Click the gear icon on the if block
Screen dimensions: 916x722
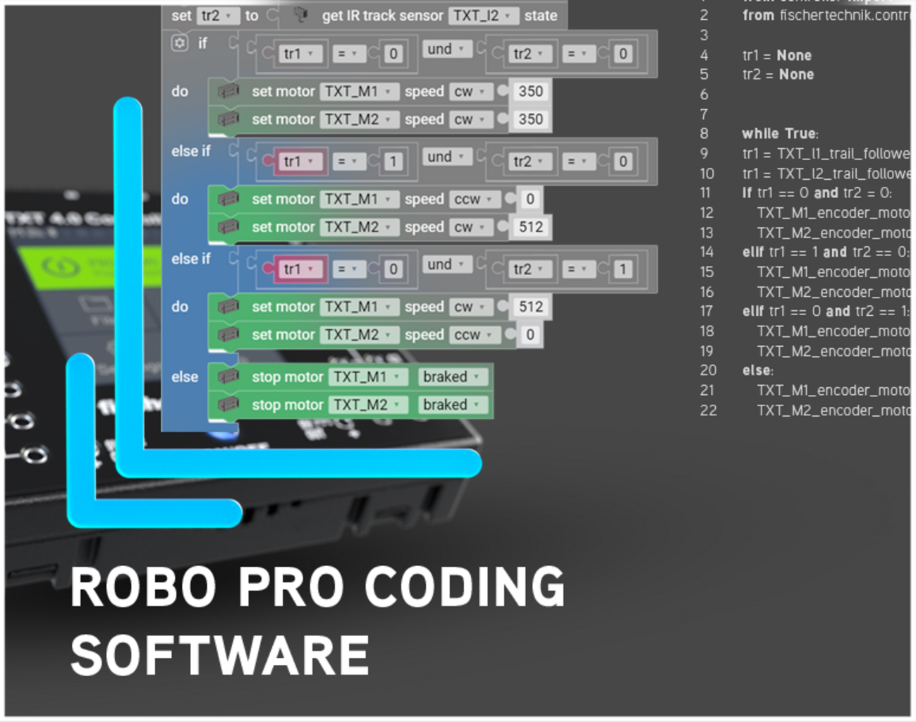pyautogui.click(x=180, y=44)
